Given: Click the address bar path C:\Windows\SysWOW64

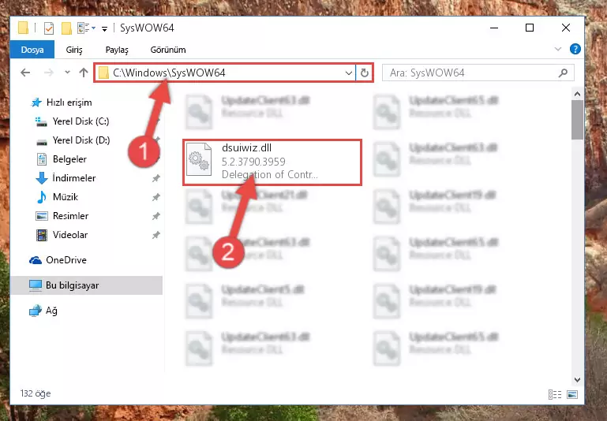Looking at the screenshot, I should pos(169,73).
